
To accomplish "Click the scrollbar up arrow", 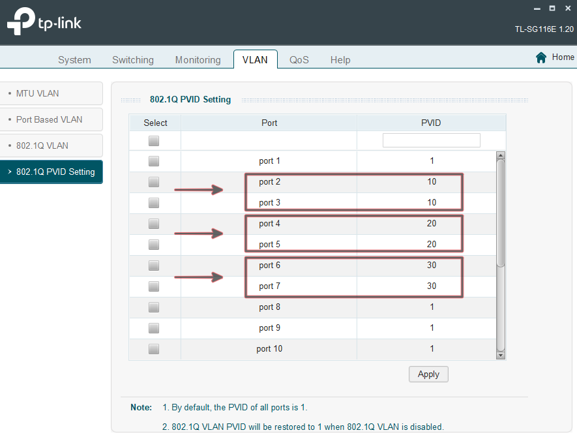I will point(501,156).
